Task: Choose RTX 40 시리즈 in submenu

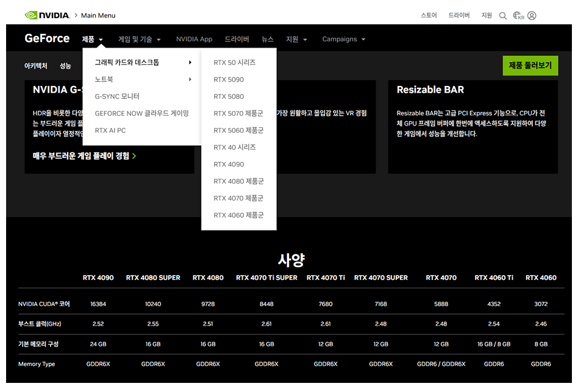Action: click(235, 147)
